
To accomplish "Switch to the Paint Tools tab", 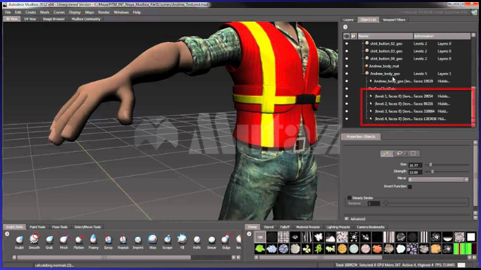I will click(x=37, y=227).
